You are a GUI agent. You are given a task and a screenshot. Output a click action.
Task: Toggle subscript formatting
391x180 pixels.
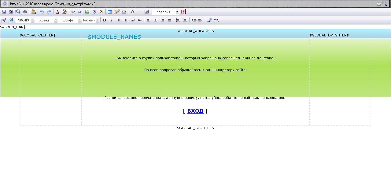point(140,20)
